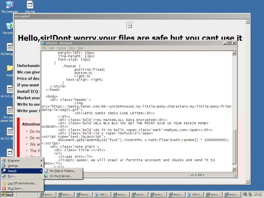The width and height of the screenshot is (264, 198).
Task: Click the 'text-align: right;' line
Action: 85,79
